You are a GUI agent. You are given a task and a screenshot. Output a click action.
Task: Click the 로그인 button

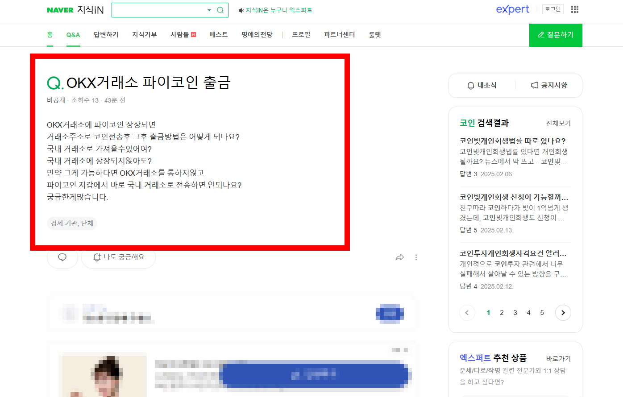click(552, 9)
